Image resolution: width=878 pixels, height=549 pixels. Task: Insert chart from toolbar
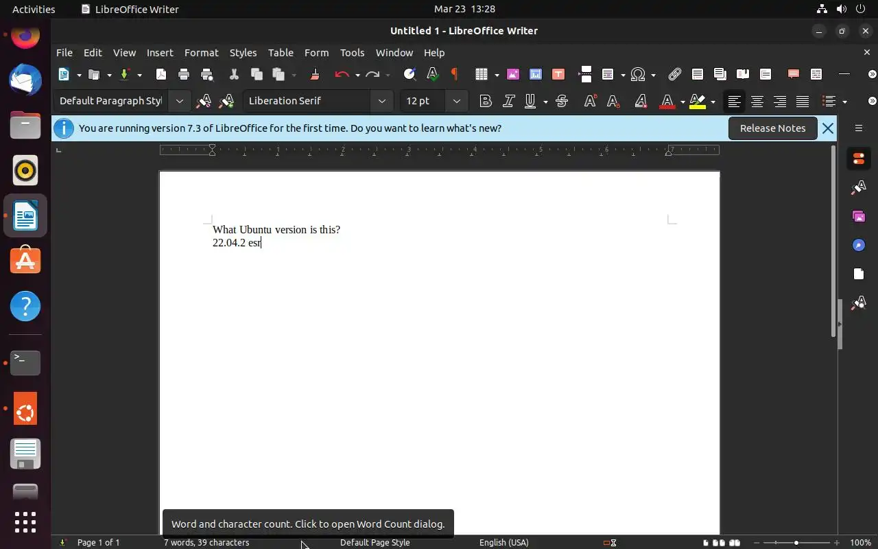point(535,74)
